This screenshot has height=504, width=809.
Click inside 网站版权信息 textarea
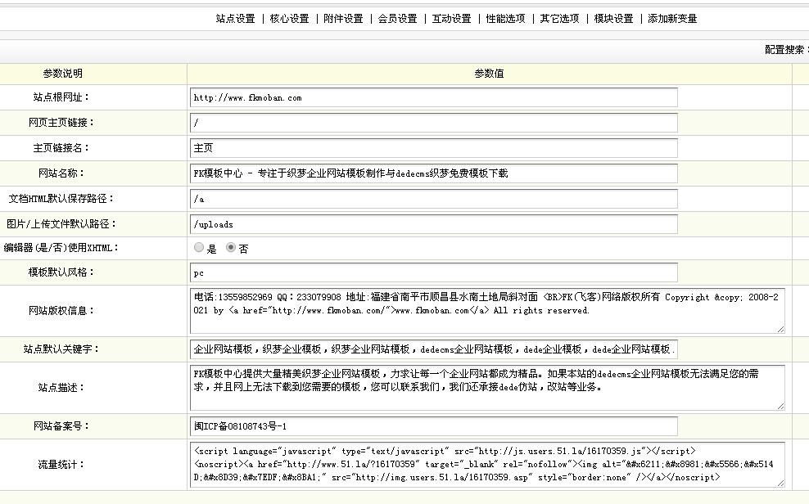pyautogui.click(x=487, y=311)
